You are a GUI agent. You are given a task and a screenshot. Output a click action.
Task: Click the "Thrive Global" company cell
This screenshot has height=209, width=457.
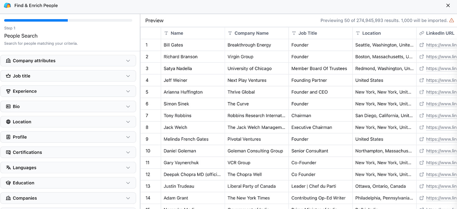point(257,92)
